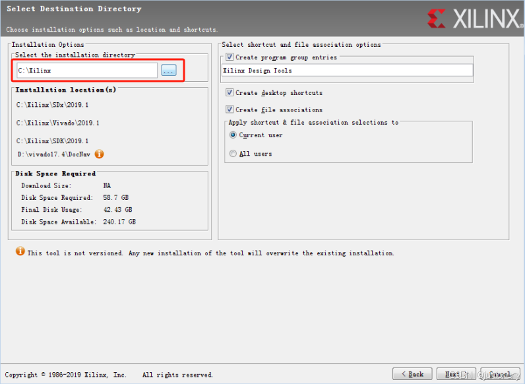
Task: Click the Disk Space Available 240.17 GB value
Action: click(x=119, y=222)
